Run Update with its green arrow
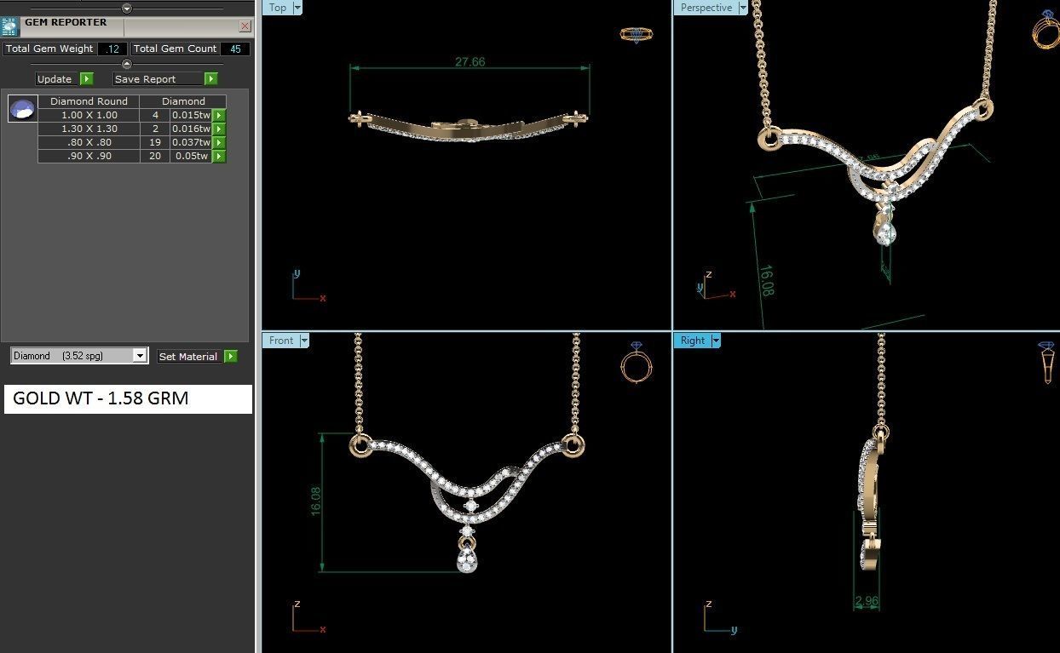 (x=87, y=78)
